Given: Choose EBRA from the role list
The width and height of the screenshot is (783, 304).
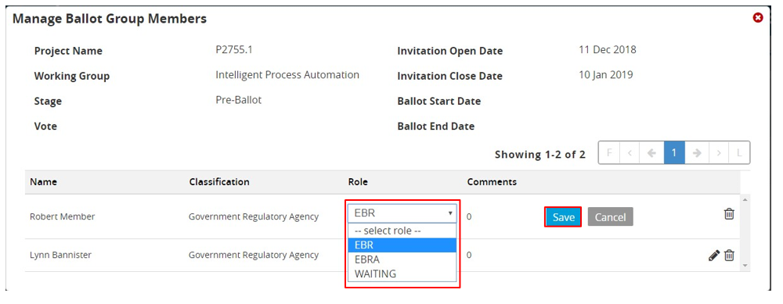Looking at the screenshot, I should pos(402,259).
